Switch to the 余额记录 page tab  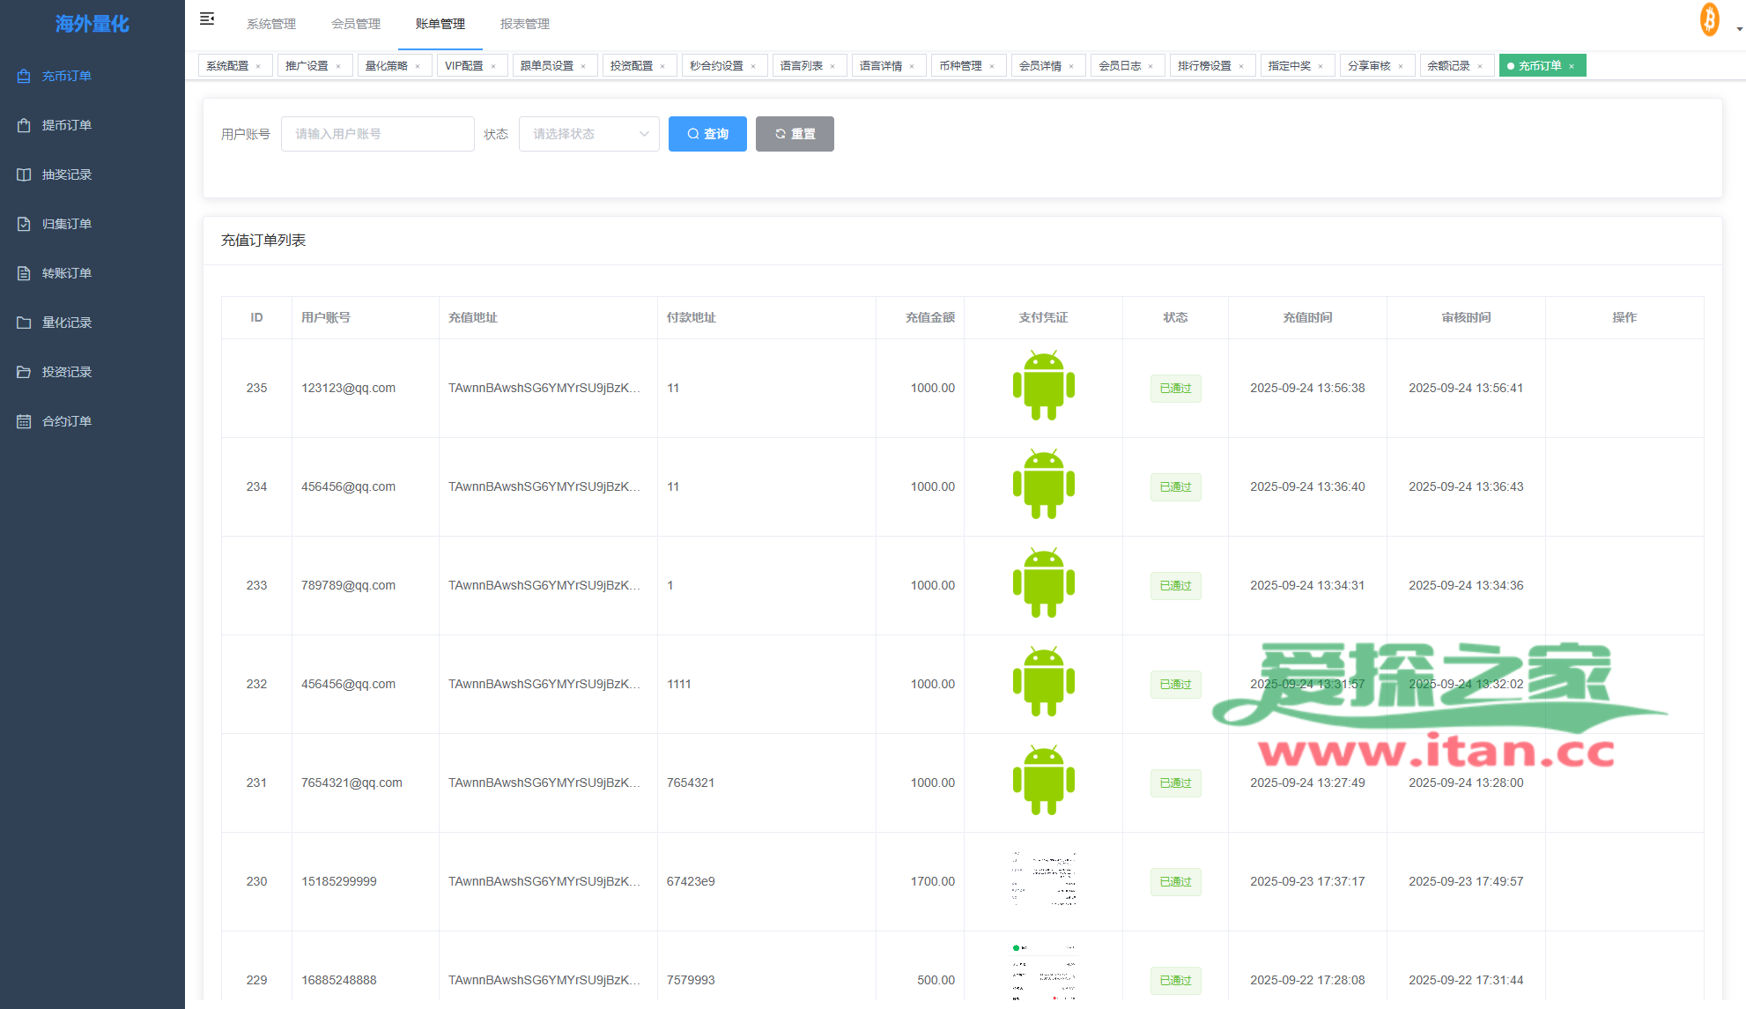(1448, 66)
